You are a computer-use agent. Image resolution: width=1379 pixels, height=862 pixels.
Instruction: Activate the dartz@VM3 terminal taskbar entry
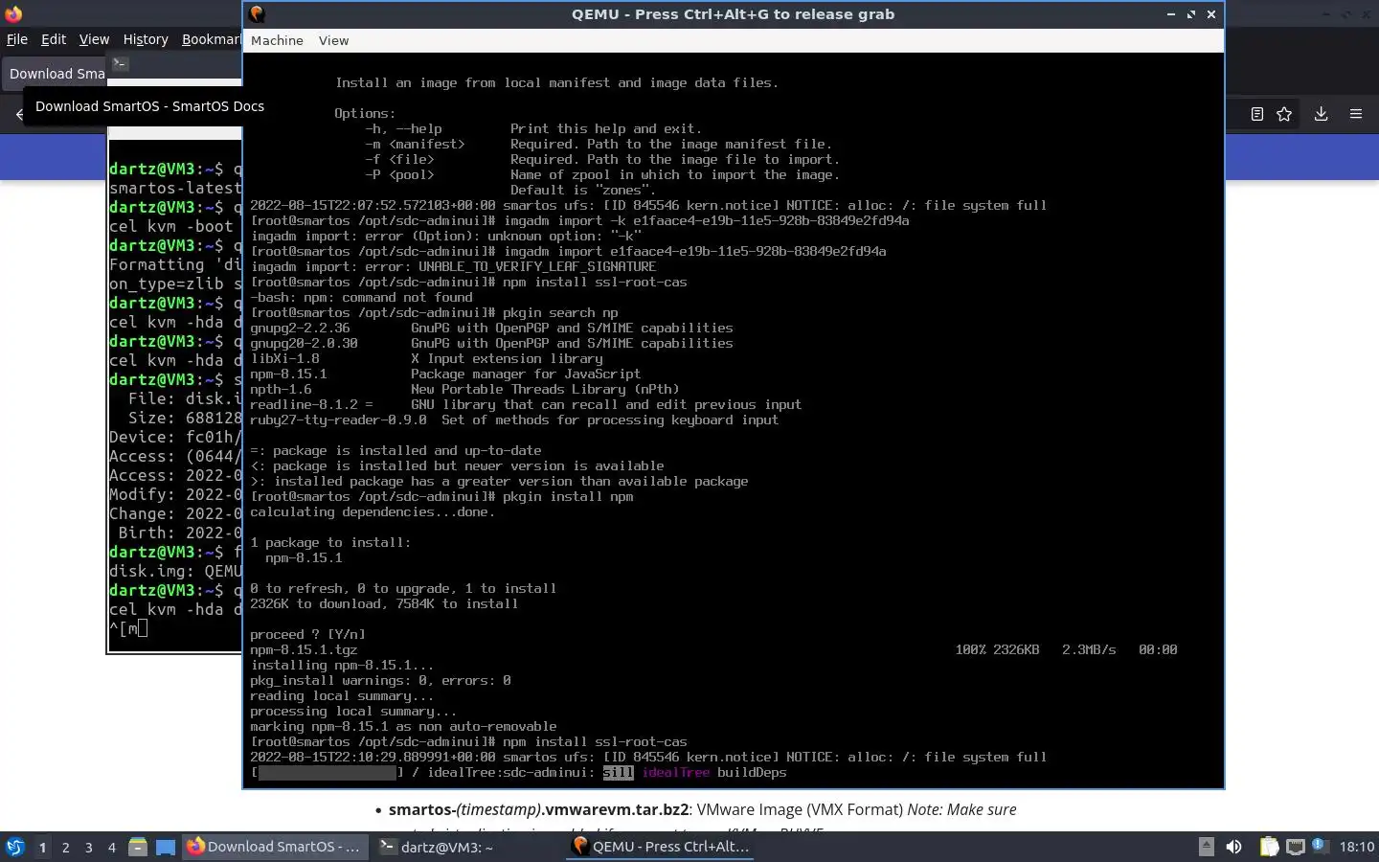(x=466, y=847)
